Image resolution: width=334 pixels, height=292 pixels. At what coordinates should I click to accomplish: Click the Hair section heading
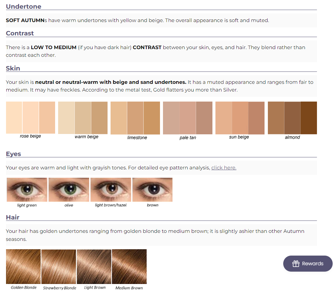click(13, 217)
